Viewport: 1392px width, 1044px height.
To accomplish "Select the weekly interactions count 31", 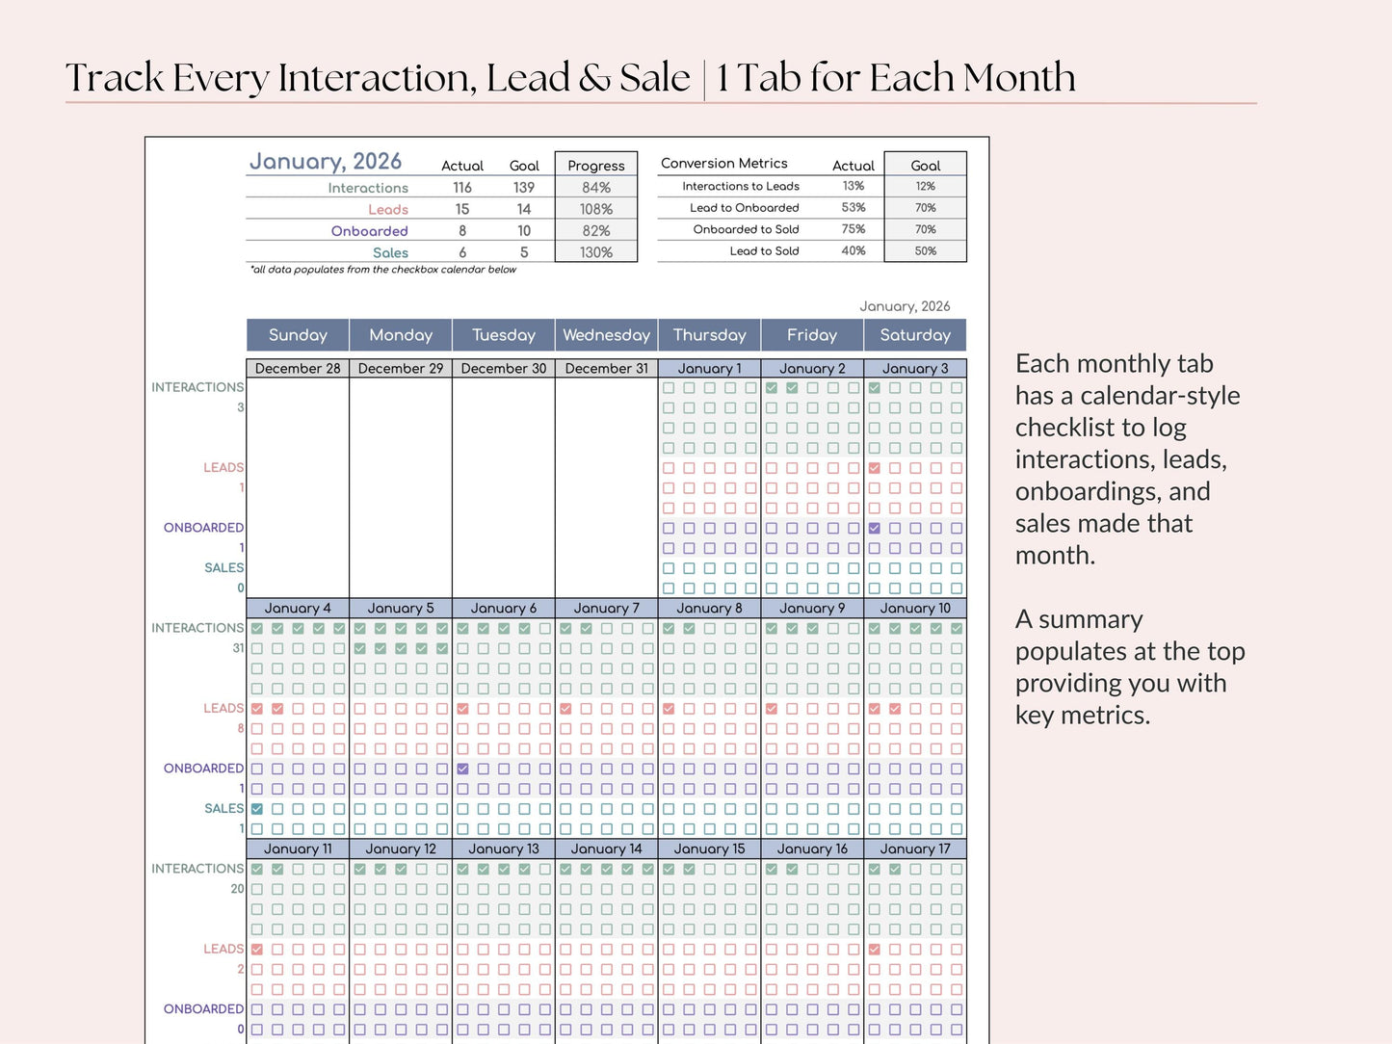I will coord(238,648).
